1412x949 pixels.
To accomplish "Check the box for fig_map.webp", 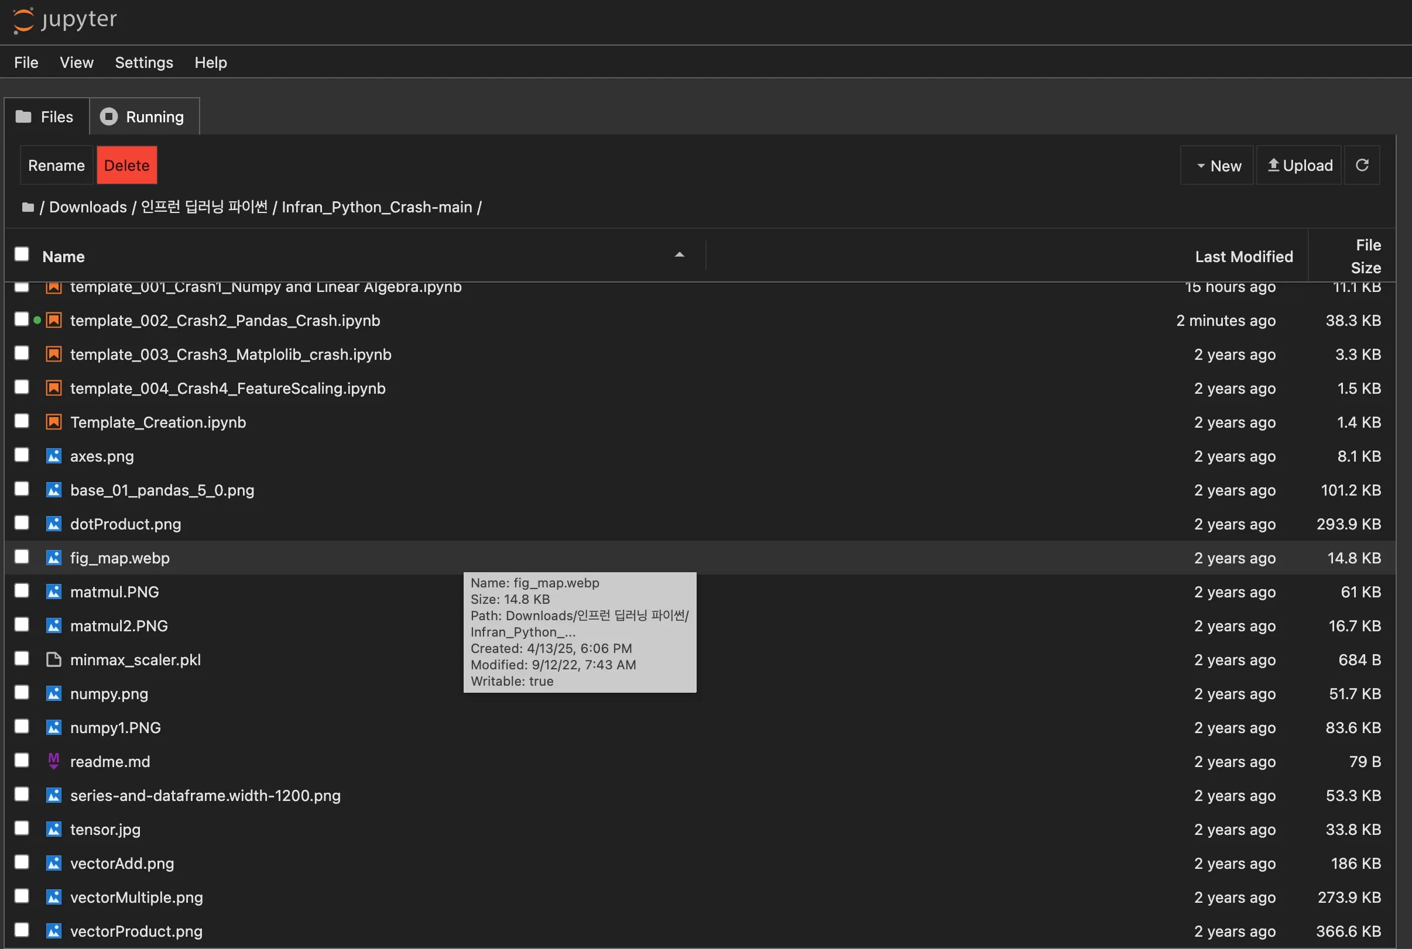I will tap(22, 556).
